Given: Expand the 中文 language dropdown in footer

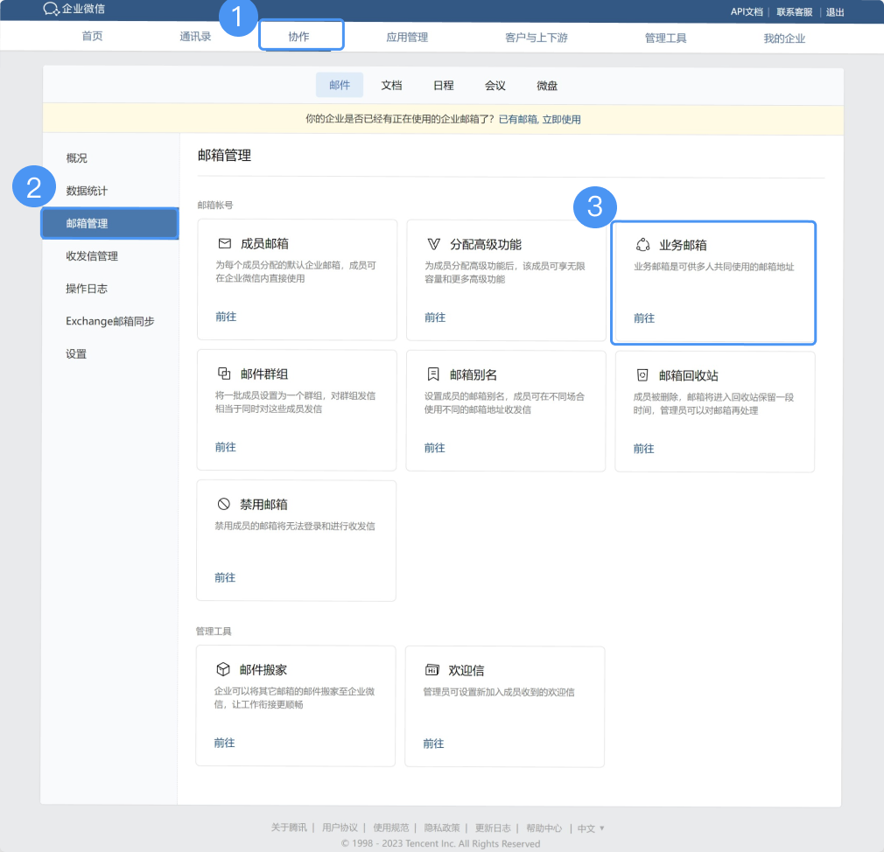Looking at the screenshot, I should [591, 828].
